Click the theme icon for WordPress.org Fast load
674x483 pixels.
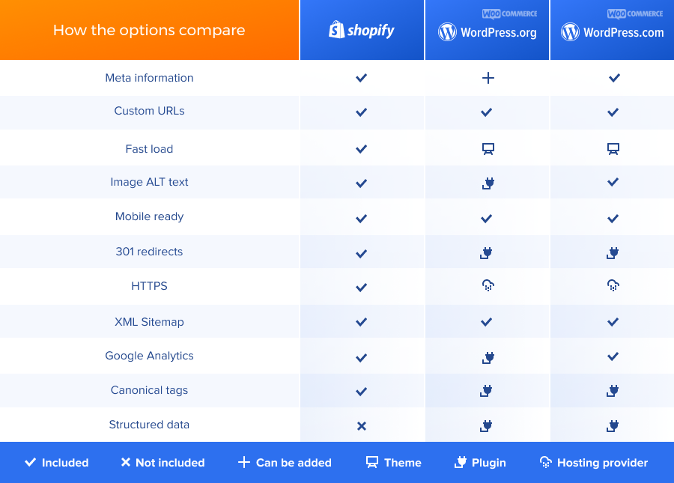click(488, 149)
